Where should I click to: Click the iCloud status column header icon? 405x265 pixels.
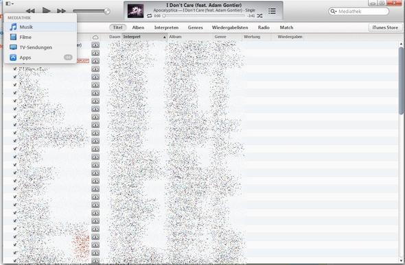[95, 38]
